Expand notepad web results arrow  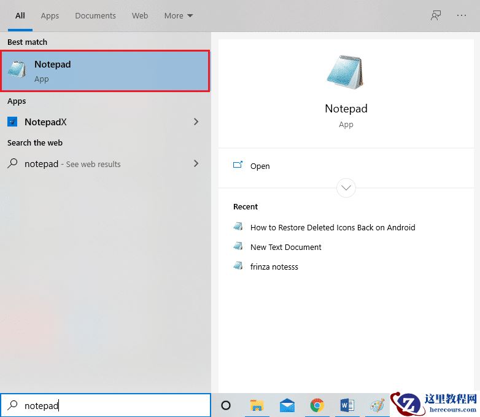196,163
